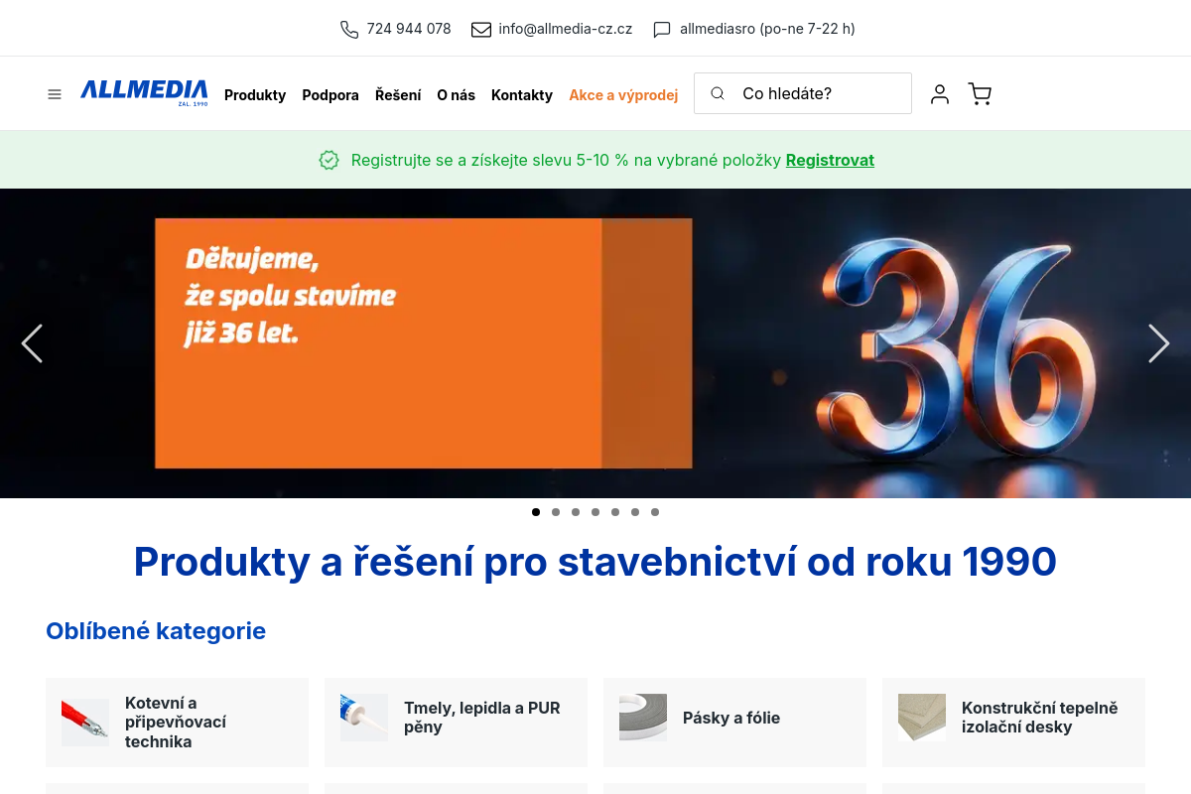The height and width of the screenshot is (794, 1191).
Task: Open Kotevní a připevňovací technika category
Action: (x=177, y=723)
